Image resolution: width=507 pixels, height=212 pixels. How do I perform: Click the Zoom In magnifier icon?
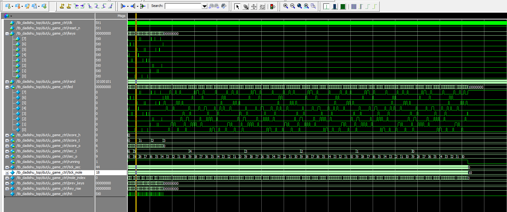click(x=286, y=6)
